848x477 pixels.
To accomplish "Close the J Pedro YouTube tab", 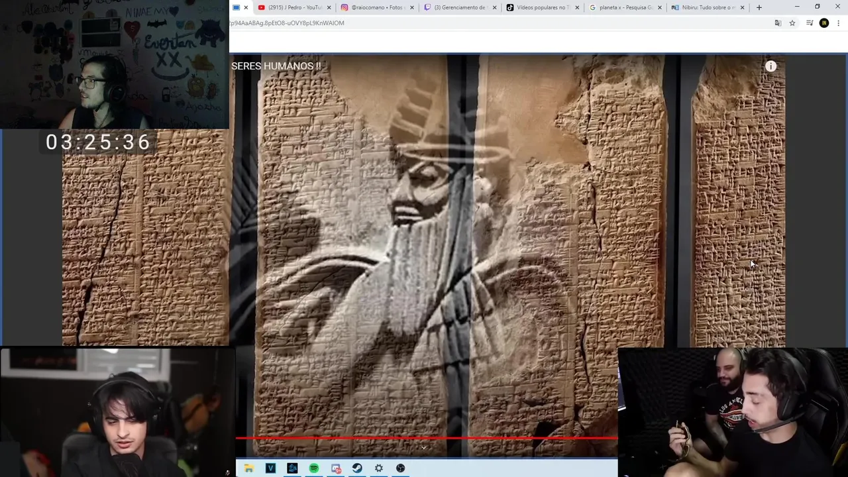I will [329, 7].
